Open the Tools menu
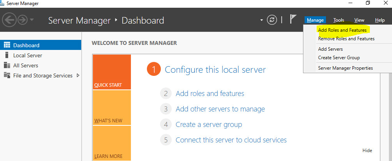392x161 pixels. (x=338, y=20)
